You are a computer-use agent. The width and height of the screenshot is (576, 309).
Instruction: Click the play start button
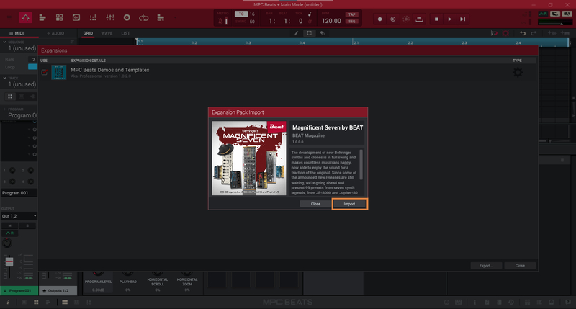point(462,19)
